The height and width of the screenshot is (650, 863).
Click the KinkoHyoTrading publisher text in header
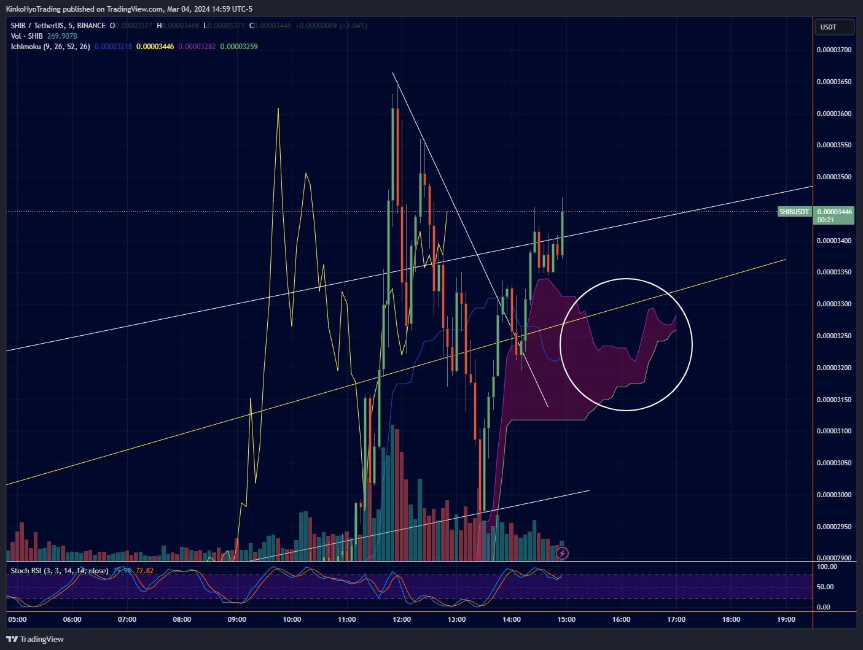33,9
